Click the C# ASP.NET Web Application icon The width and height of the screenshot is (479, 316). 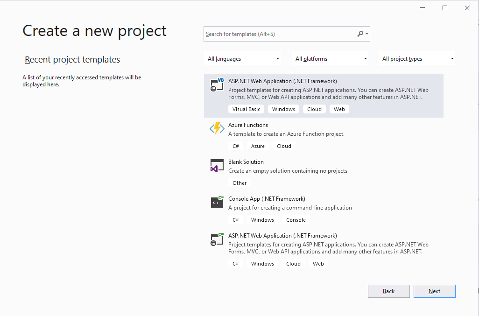coord(217,239)
